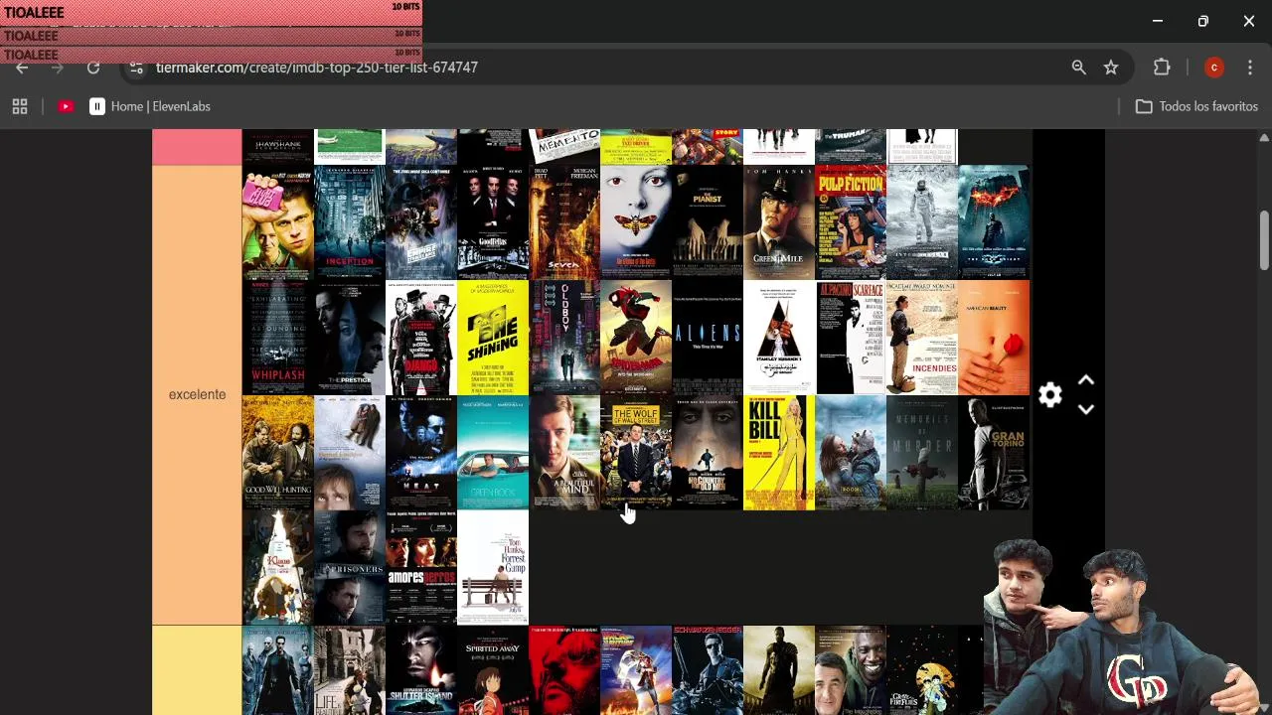Select the Forrest Gump poster
This screenshot has height=715, width=1272.
(492, 568)
